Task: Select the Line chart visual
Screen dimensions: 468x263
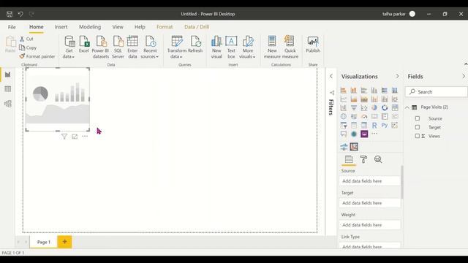Action: pos(344,99)
